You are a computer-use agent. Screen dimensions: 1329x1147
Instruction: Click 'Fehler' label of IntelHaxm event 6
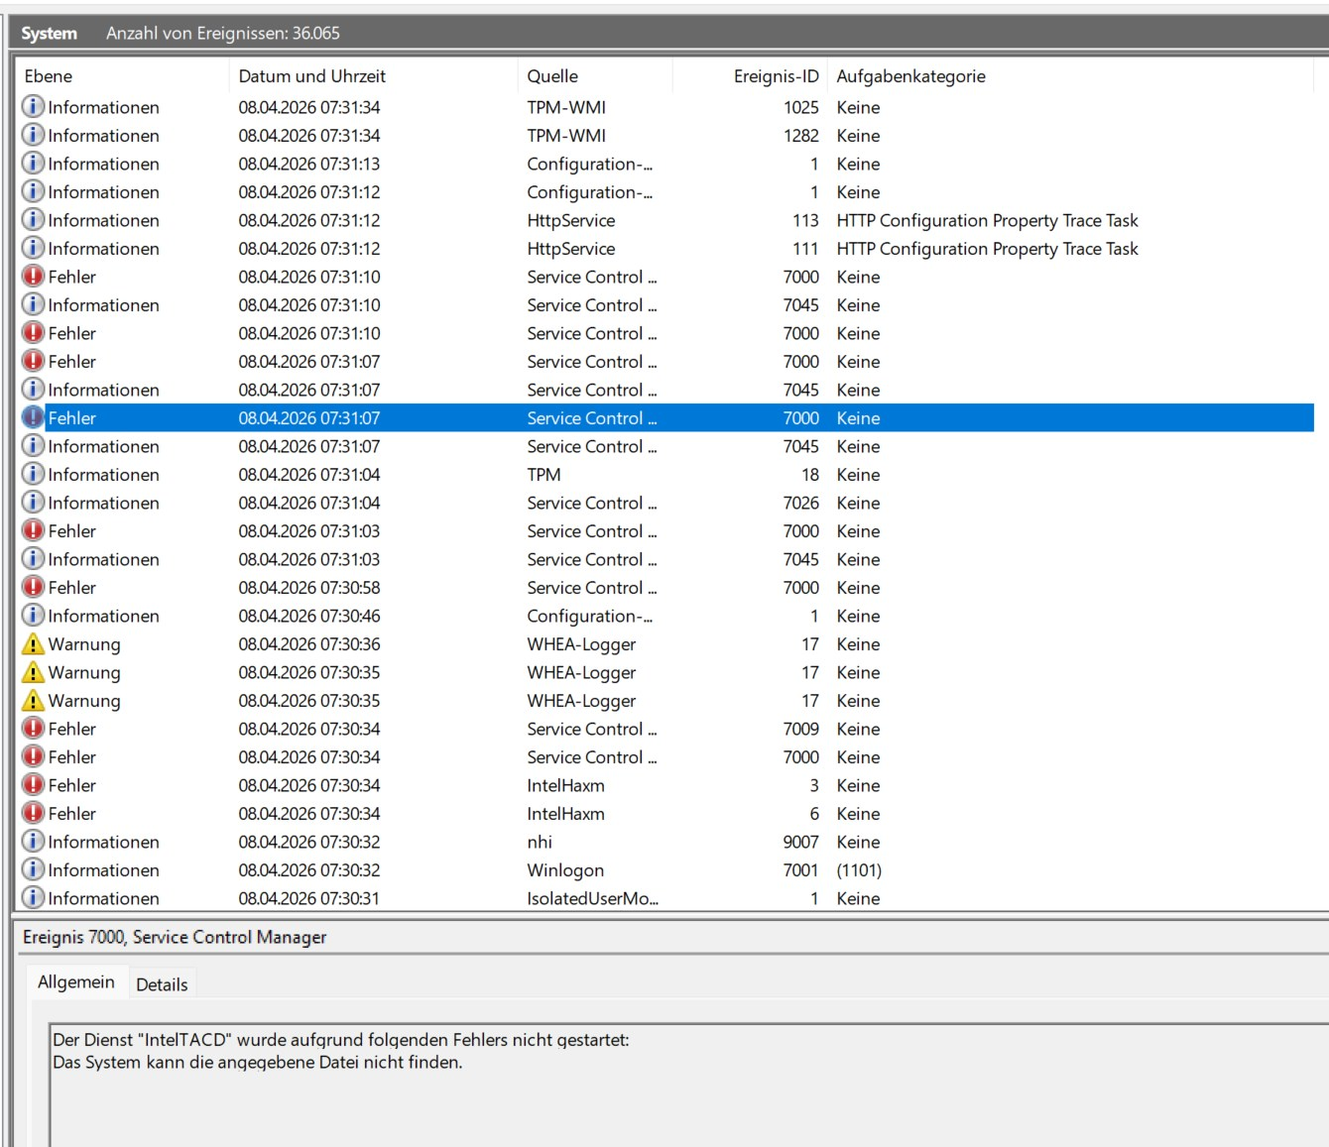(72, 814)
